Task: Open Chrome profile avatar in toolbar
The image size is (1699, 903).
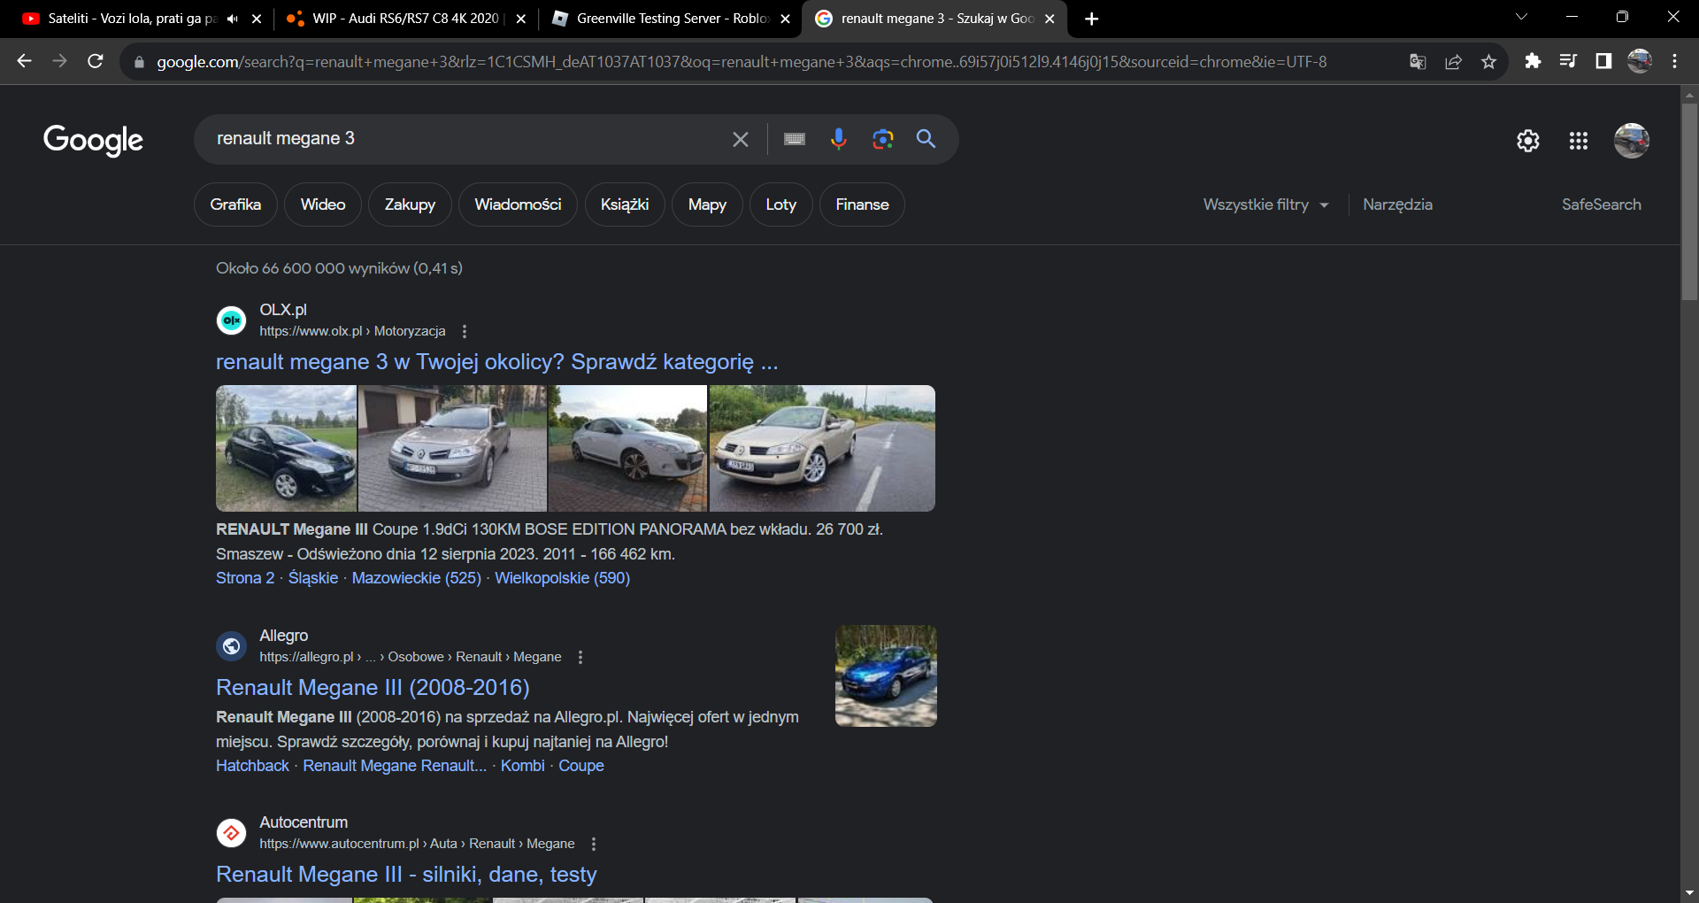Action: 1640,61
